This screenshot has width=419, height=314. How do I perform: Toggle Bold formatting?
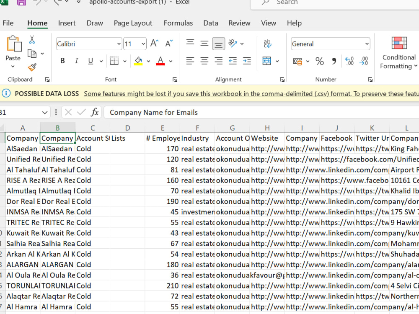tap(62, 61)
